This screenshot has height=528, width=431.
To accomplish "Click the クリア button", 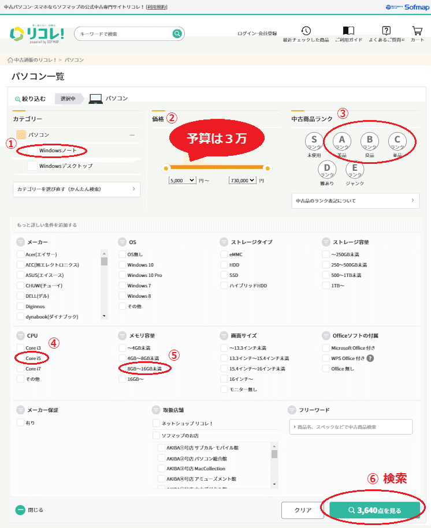I will pos(303,511).
